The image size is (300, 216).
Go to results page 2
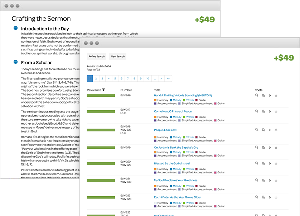click(96, 78)
